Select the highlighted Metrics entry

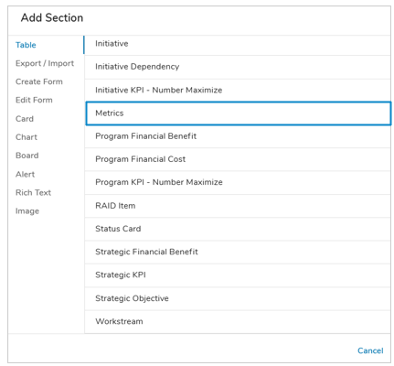[x=239, y=113]
